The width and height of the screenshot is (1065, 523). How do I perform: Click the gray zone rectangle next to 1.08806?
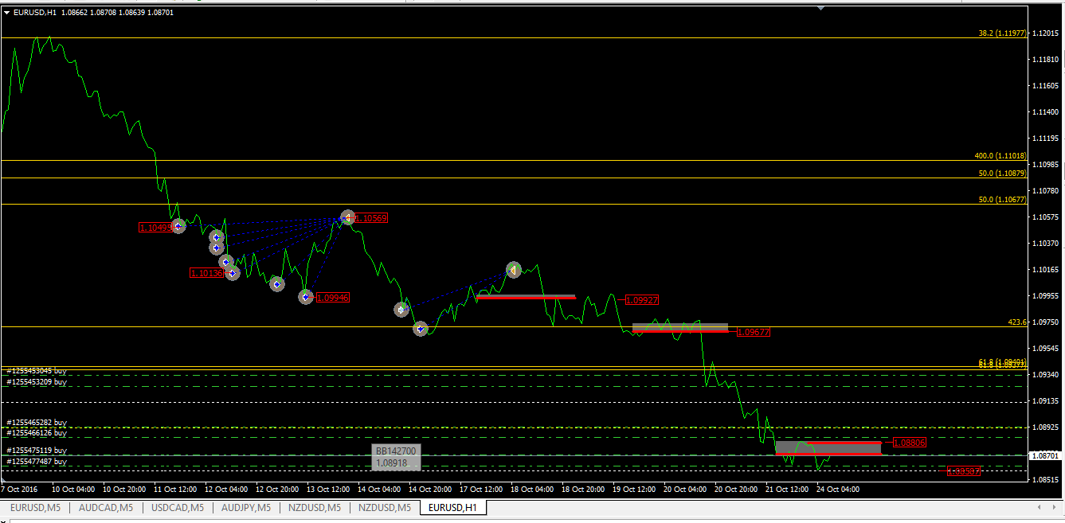[828, 448]
